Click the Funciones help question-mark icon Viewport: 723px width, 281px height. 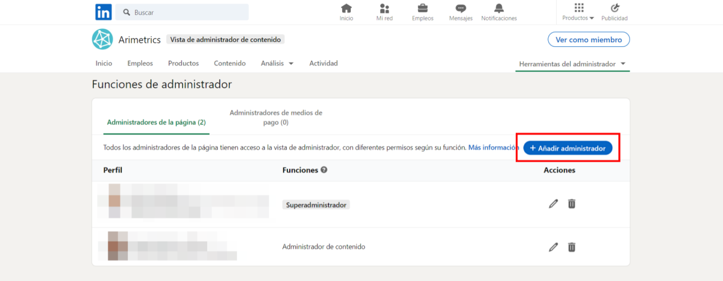324,170
